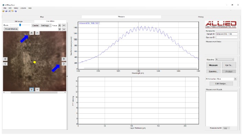The image size is (243, 136).
Task: Click the Show Window button
Action: 11,29
